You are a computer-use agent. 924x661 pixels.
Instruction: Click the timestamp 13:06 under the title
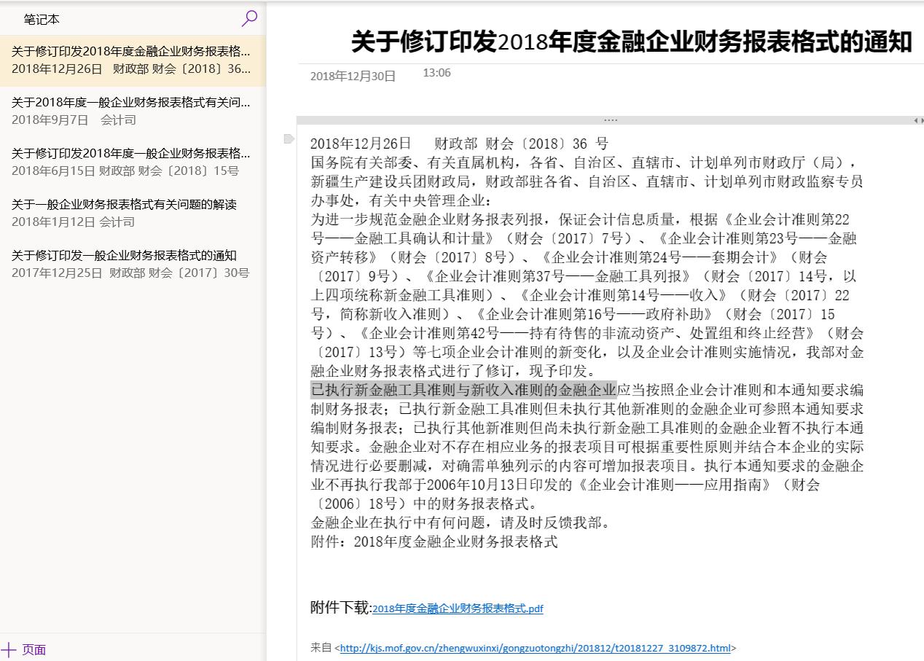[437, 73]
